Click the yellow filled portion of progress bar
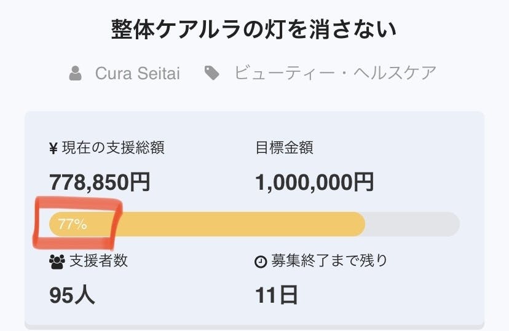The width and height of the screenshot is (509, 331). click(246, 224)
